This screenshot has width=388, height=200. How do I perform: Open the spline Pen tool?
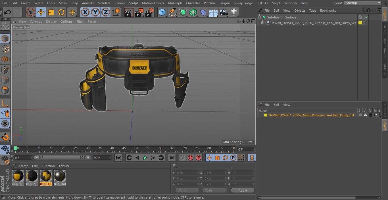click(173, 12)
